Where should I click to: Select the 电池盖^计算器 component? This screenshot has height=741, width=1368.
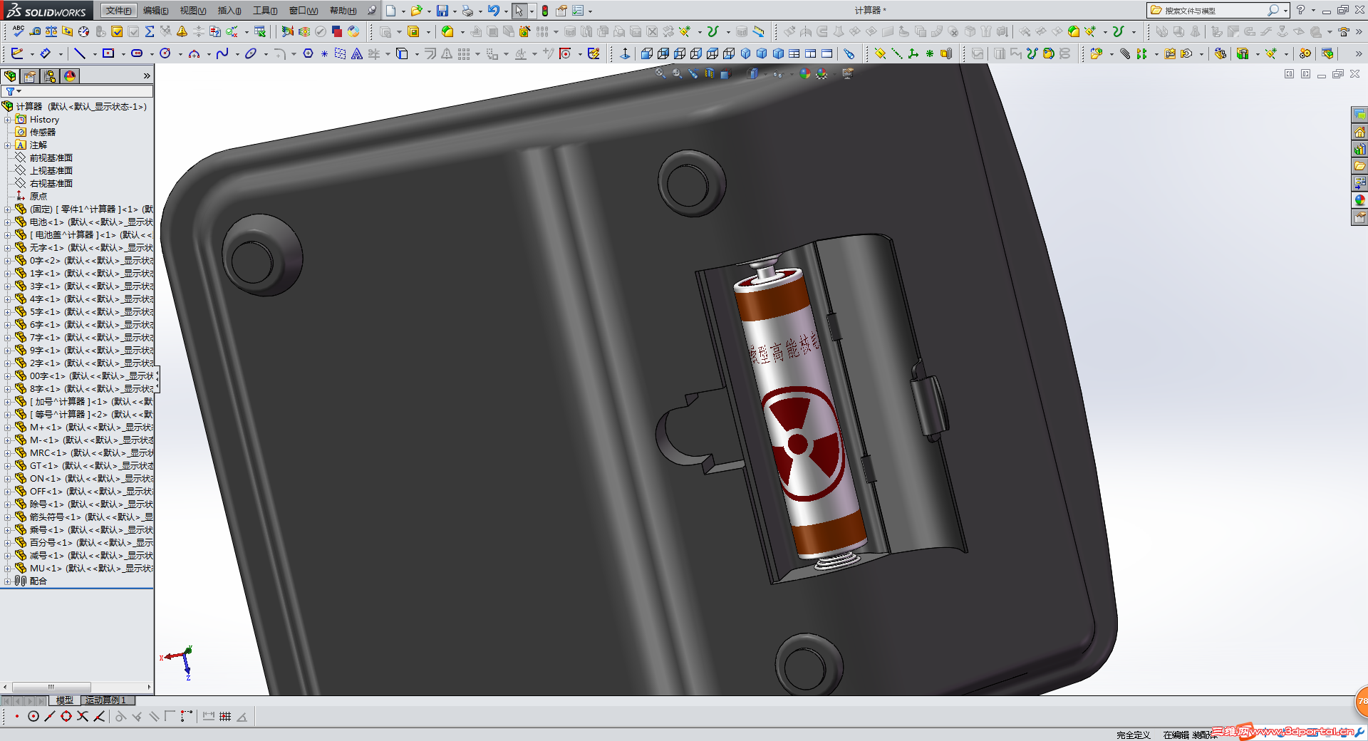(91, 235)
